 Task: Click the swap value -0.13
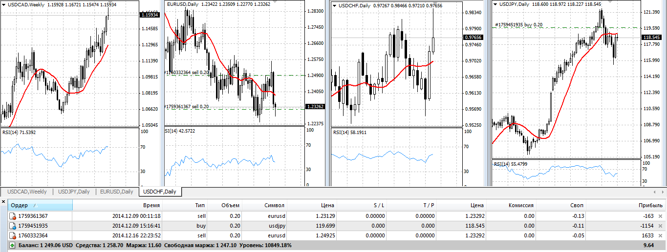click(579, 216)
